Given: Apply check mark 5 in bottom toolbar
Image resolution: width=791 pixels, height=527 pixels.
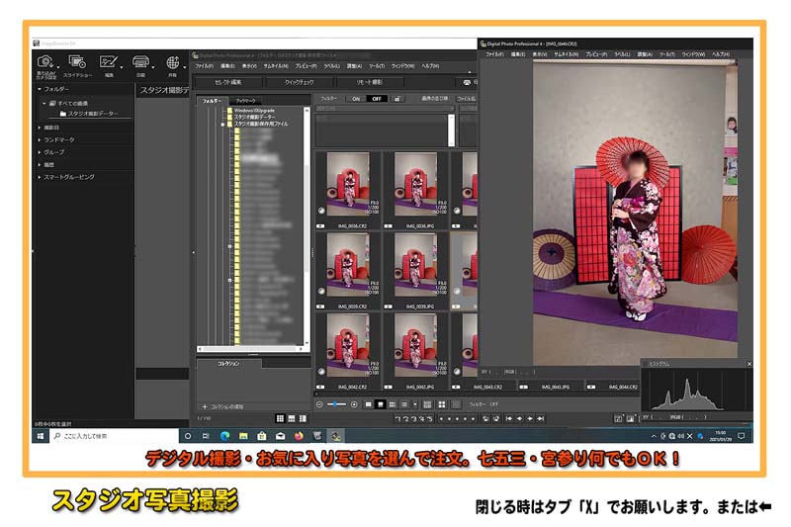Looking at the screenshot, I should click(429, 418).
